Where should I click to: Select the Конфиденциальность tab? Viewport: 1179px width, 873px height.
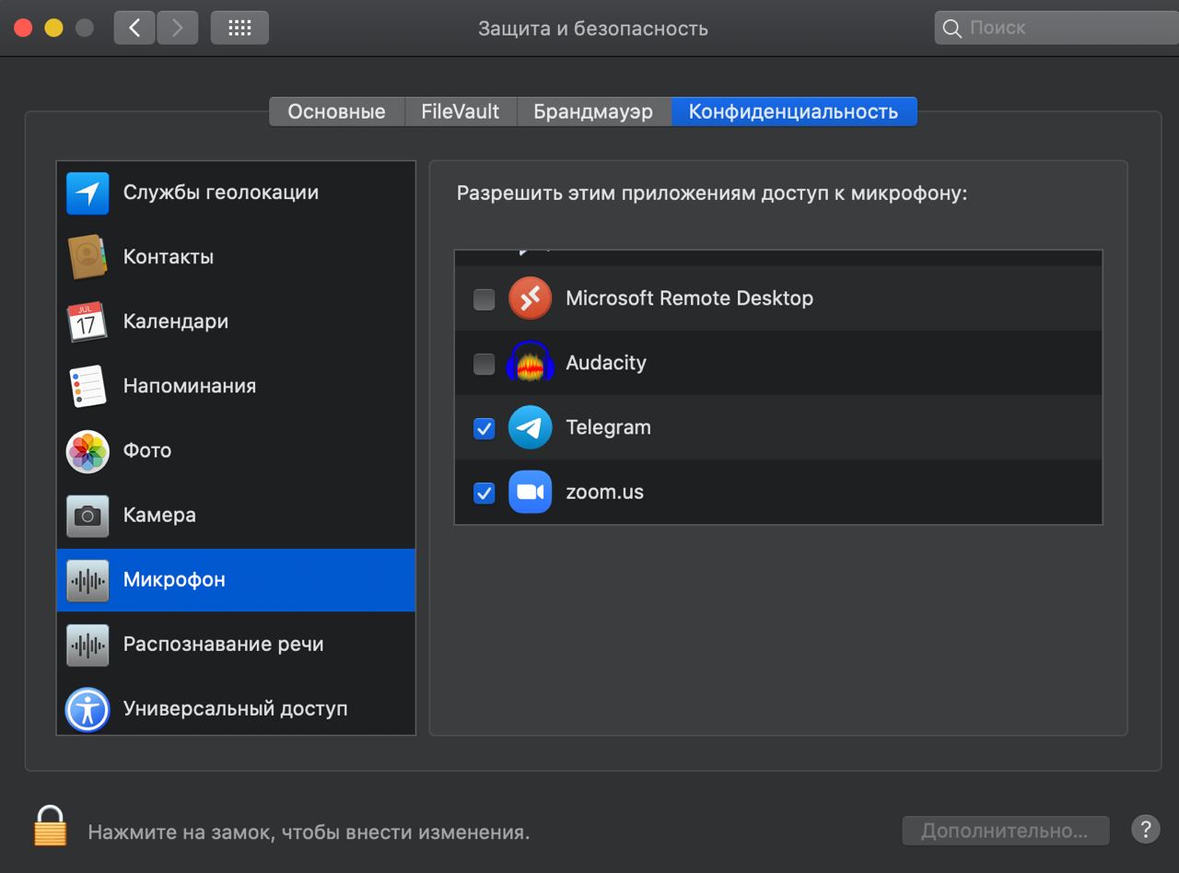point(793,111)
